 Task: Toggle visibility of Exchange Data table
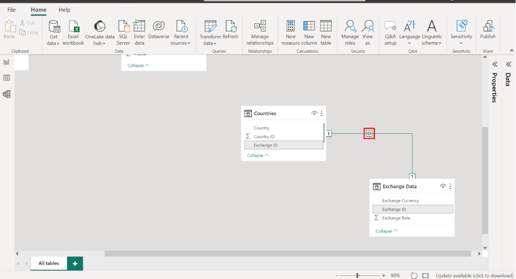[x=443, y=187]
